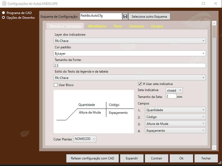Image resolution: width=222 pixels, height=166 pixels.
Task: Select the Programa de CAD radio option
Action: click(x=4, y=13)
